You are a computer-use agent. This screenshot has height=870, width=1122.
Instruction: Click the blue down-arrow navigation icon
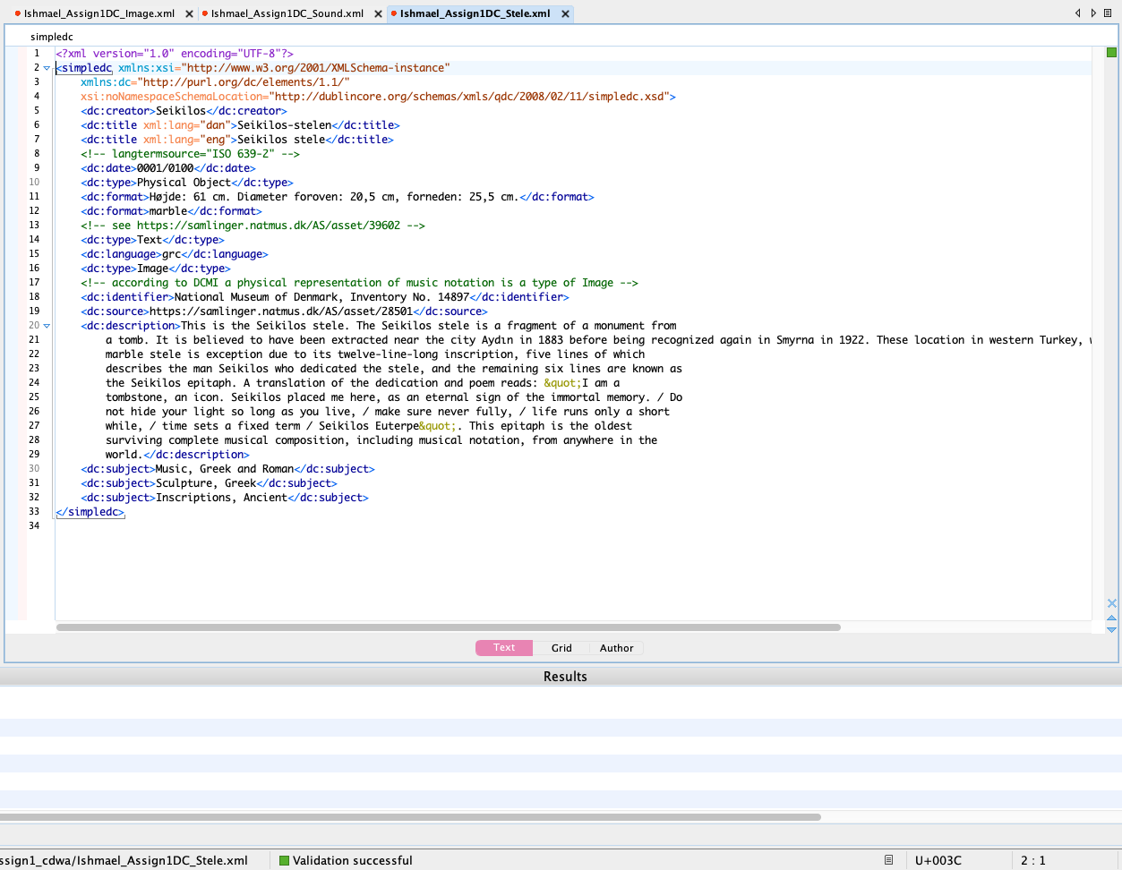click(x=1111, y=629)
